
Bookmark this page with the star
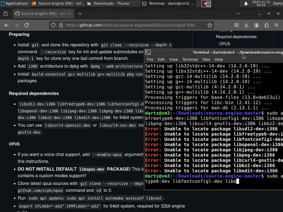point(209,25)
